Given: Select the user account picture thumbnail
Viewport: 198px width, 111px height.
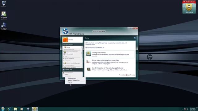Looking at the screenshot, I should click(x=65, y=40).
